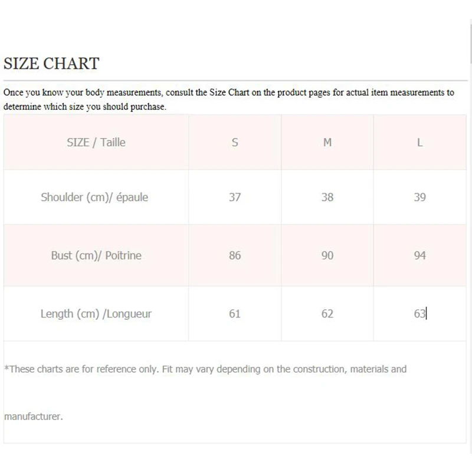
Task: Click length value 62 for size M
Action: (x=327, y=314)
